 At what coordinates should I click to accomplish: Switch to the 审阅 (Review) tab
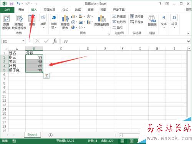pyautogui.click(x=91, y=10)
